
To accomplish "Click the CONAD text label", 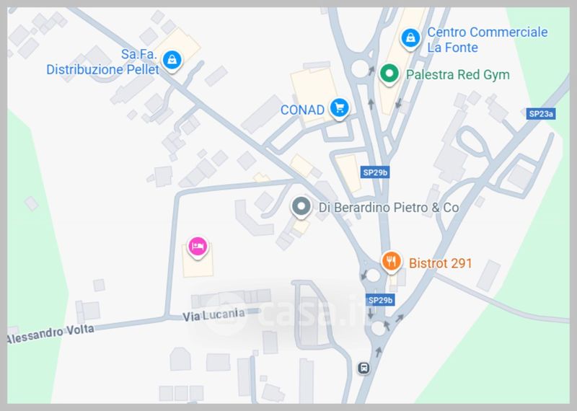I will 302,110.
